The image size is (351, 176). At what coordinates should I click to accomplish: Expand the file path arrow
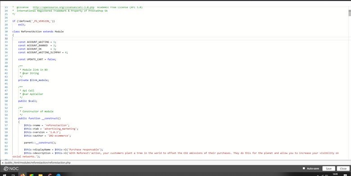click(x=2, y=163)
